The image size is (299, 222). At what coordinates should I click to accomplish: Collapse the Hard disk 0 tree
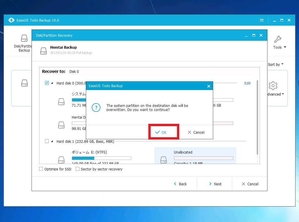tap(52, 83)
